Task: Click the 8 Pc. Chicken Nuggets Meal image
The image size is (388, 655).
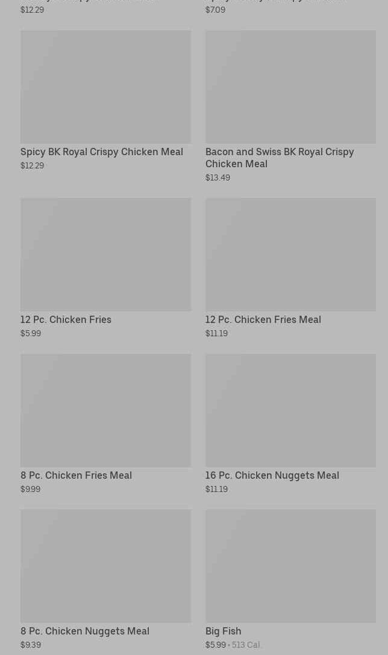Action: tap(105, 566)
